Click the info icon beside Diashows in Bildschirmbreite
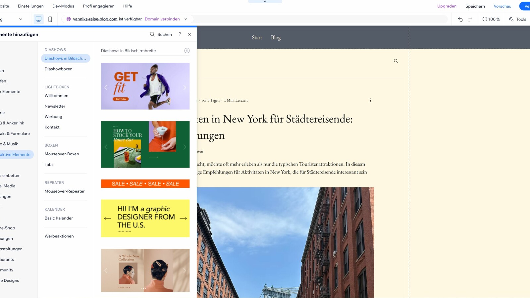 pyautogui.click(x=187, y=50)
